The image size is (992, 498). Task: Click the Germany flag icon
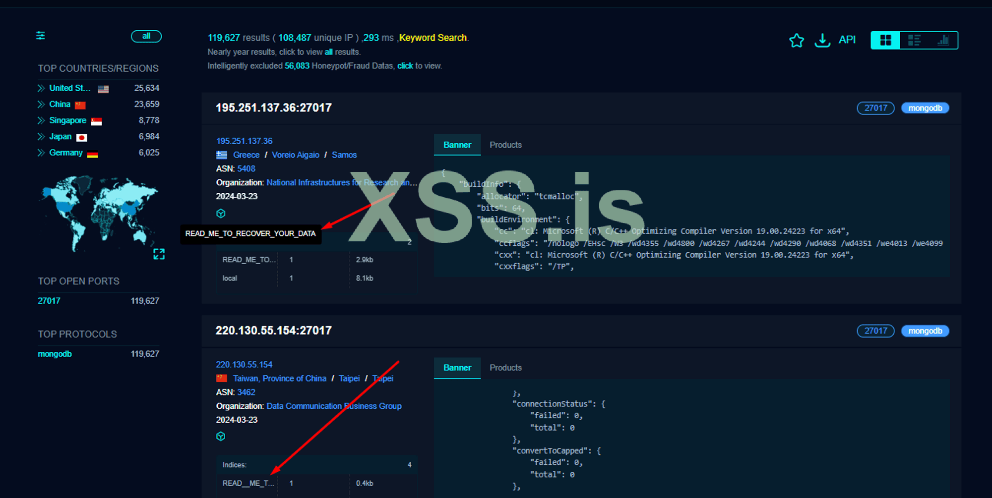(x=92, y=154)
